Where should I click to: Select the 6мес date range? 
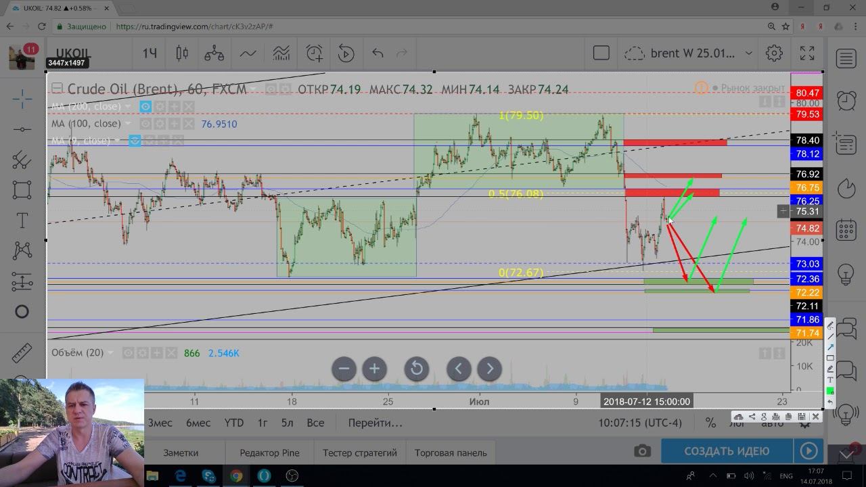pos(198,423)
